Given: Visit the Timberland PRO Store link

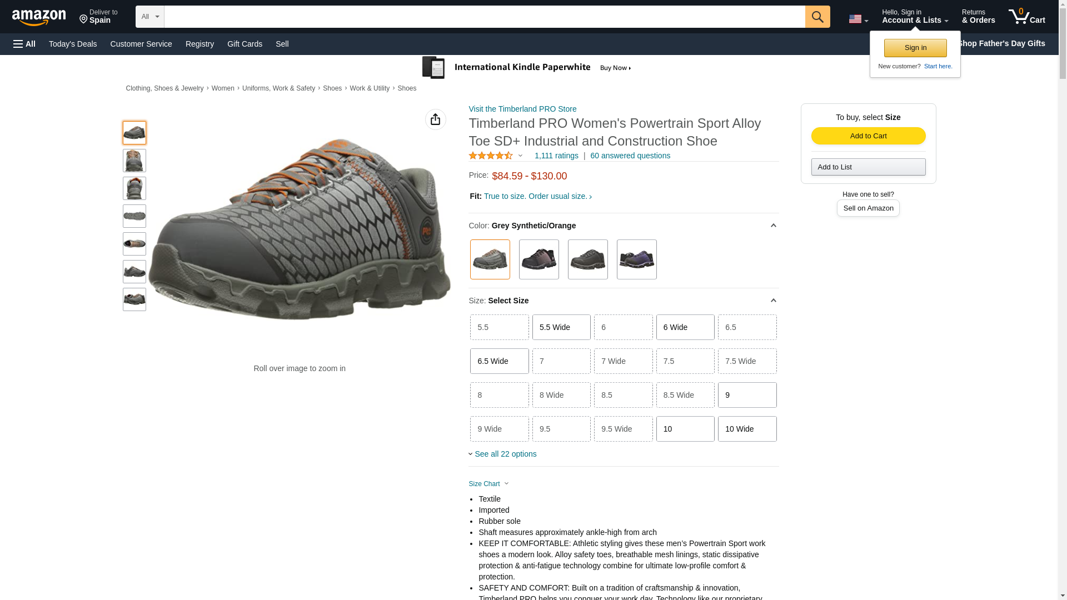Looking at the screenshot, I should click(522, 109).
